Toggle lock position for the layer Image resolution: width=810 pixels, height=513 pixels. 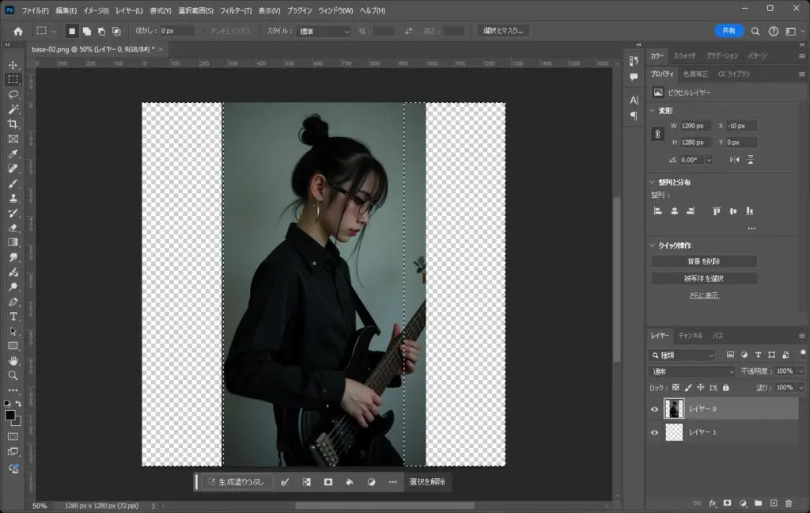click(701, 387)
